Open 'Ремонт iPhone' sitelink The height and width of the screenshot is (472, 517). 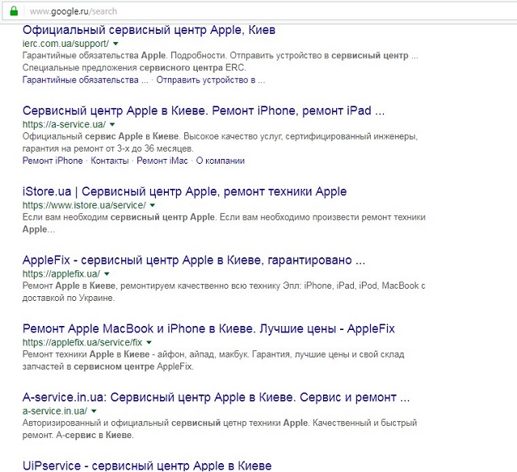pos(53,161)
